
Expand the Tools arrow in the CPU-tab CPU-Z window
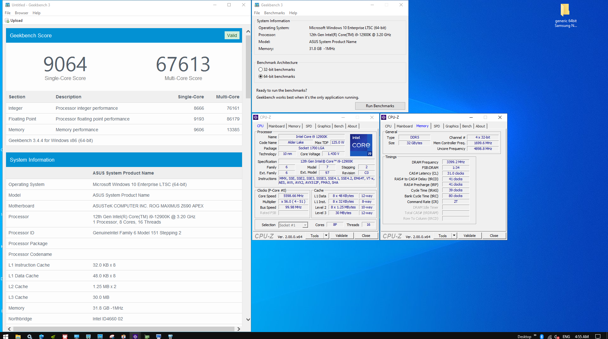[326, 236]
